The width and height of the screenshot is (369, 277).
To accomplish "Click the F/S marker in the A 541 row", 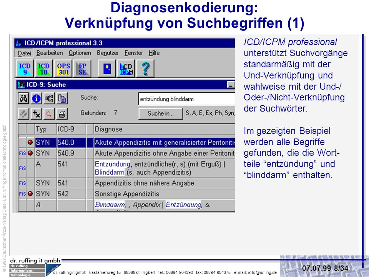I will point(22,168).
